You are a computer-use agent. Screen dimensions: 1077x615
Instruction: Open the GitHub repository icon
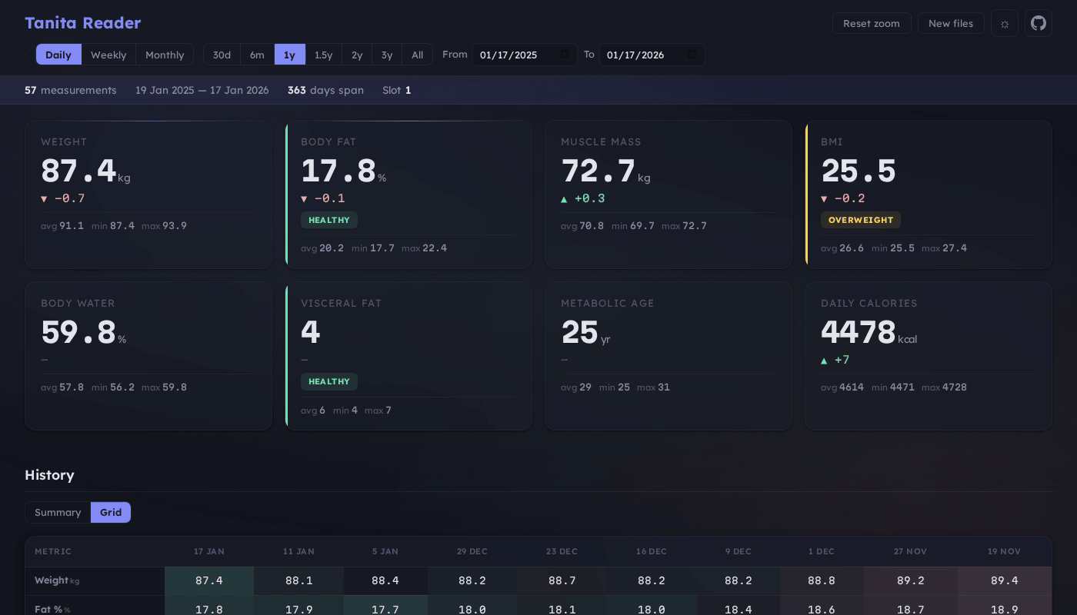click(1039, 23)
